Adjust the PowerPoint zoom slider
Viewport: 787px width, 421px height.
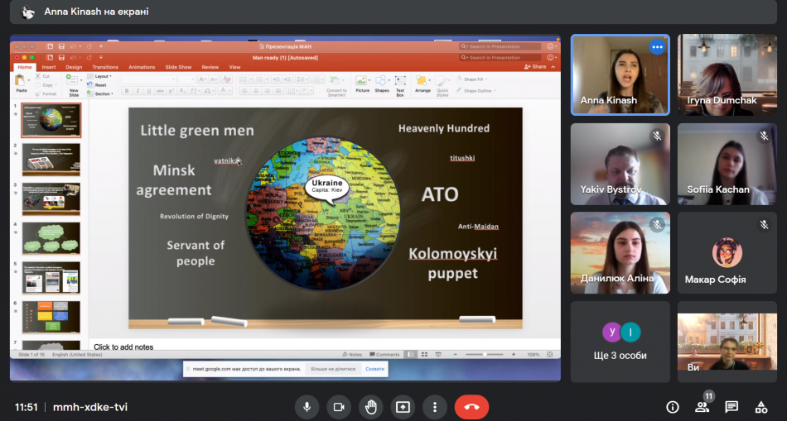(x=485, y=354)
